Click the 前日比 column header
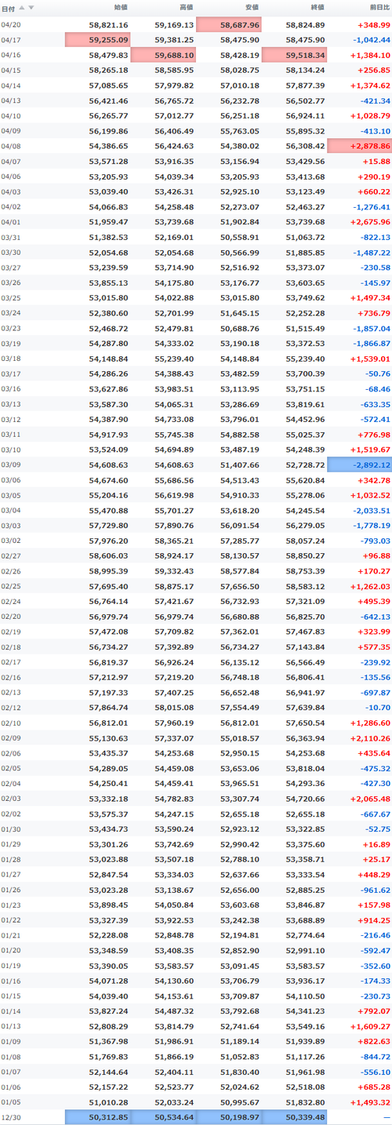The width and height of the screenshot is (392, 1125). pos(379,8)
